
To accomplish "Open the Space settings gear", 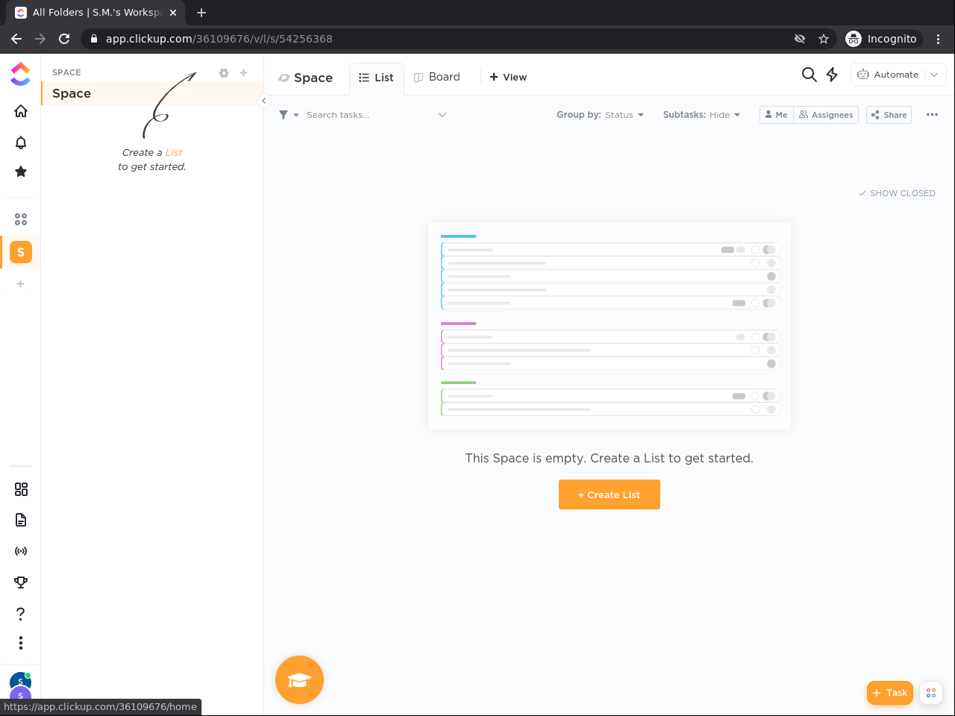I will [224, 73].
